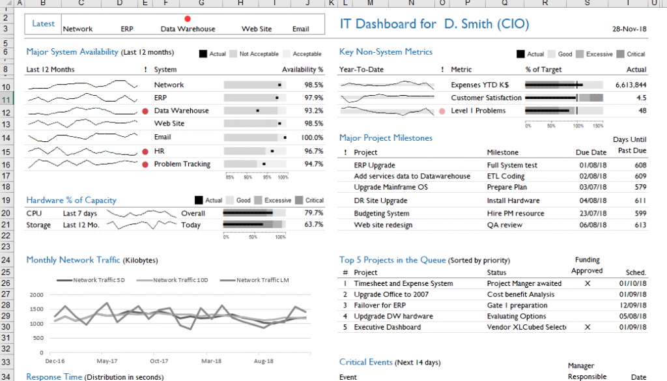This screenshot has height=381, width=667.
Task: Select the Network Traffic 5D legend entry
Action: (91, 280)
